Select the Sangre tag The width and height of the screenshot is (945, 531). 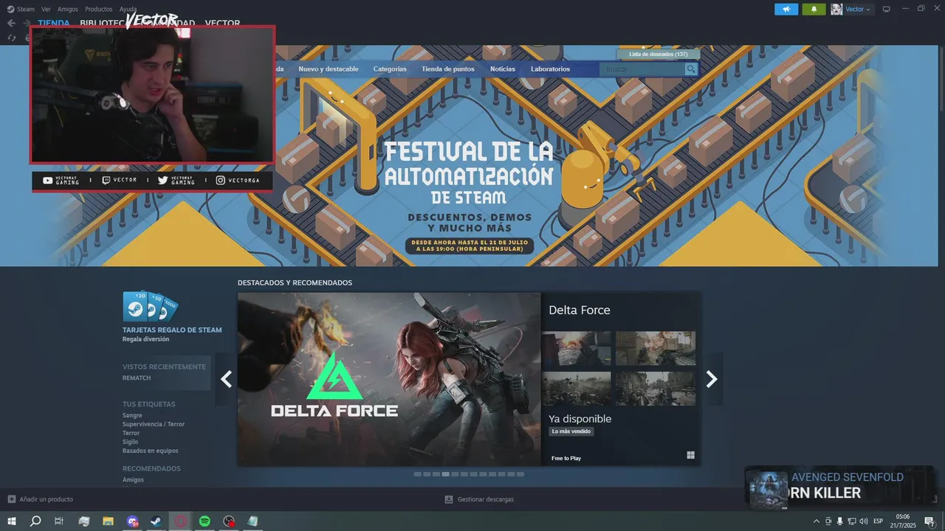coord(132,415)
